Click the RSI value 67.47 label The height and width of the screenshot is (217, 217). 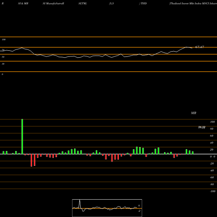(x=200, y=47)
